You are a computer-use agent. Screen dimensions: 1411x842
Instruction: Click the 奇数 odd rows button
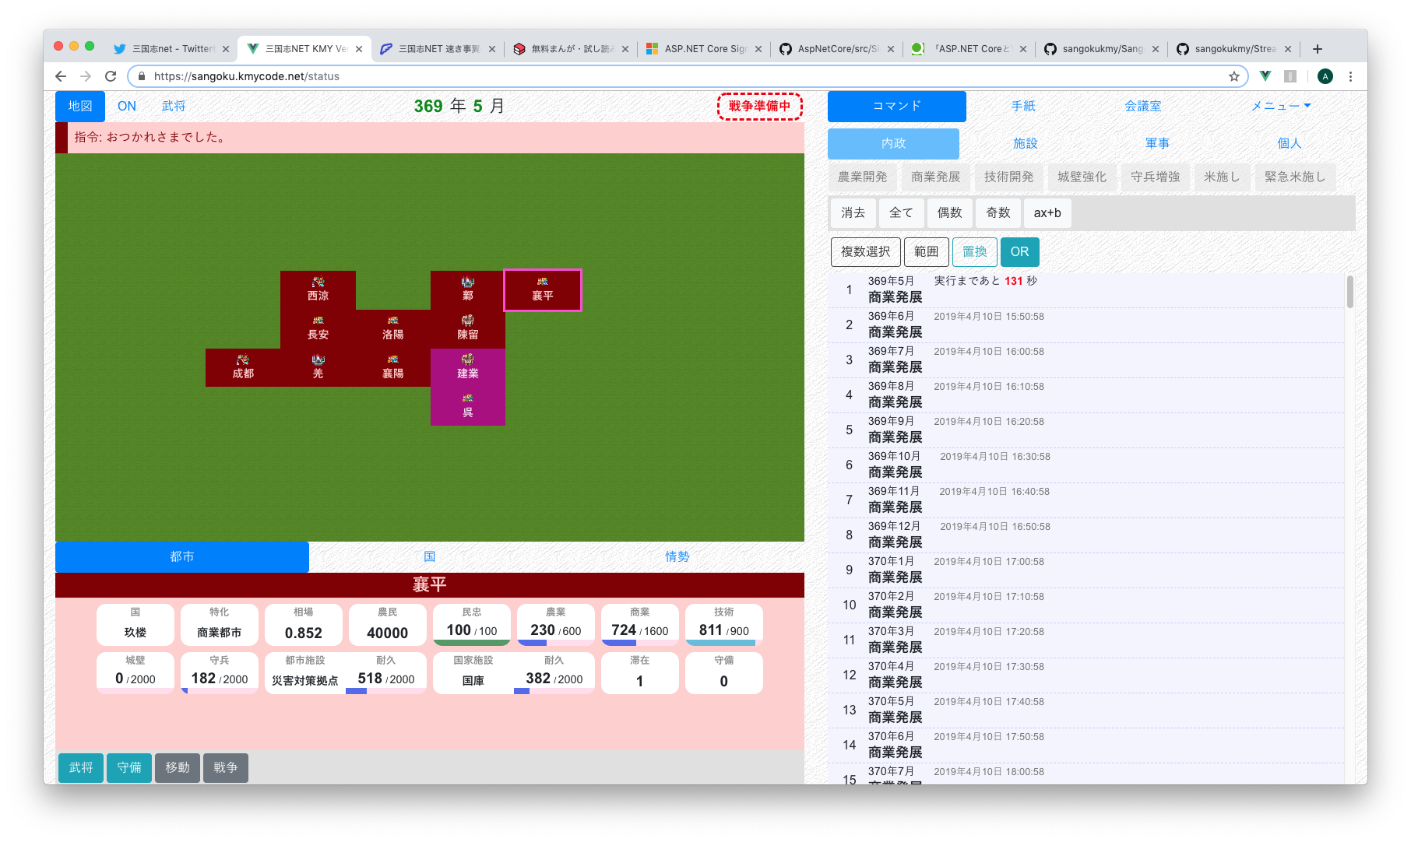pos(998,213)
